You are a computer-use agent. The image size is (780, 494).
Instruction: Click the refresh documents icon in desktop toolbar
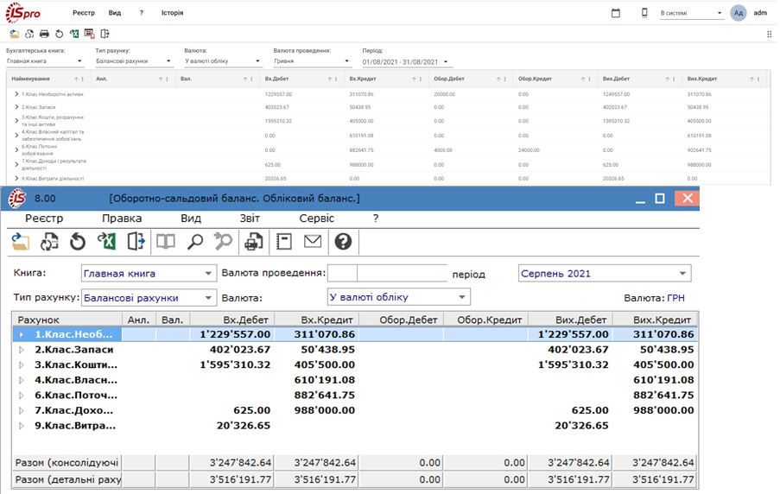coord(48,242)
